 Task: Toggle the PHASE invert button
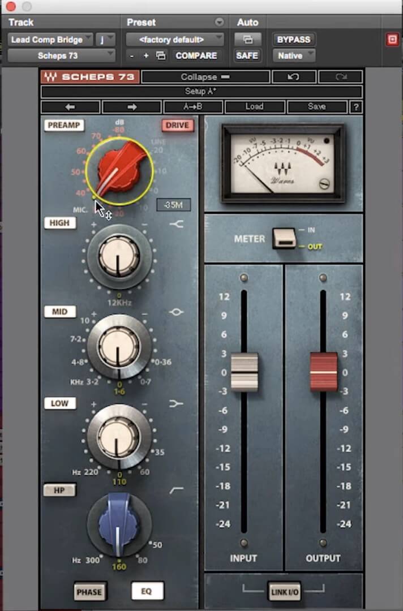[89, 592]
